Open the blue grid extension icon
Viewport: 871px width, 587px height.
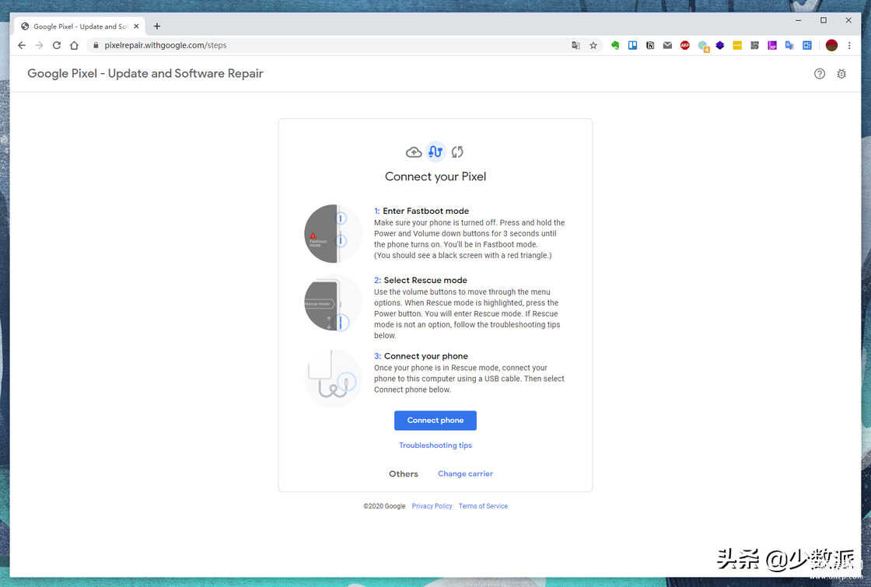(x=807, y=46)
